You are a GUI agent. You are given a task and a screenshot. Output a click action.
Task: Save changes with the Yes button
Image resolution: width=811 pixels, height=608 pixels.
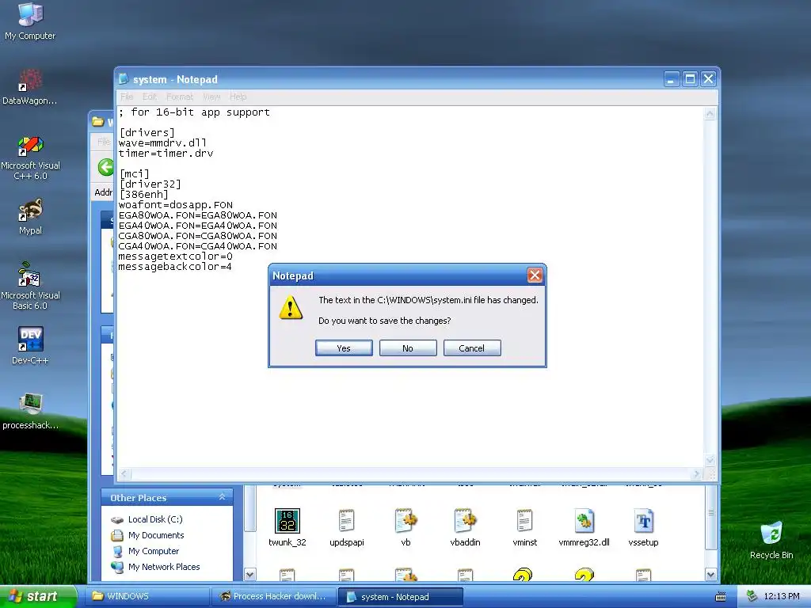click(344, 348)
